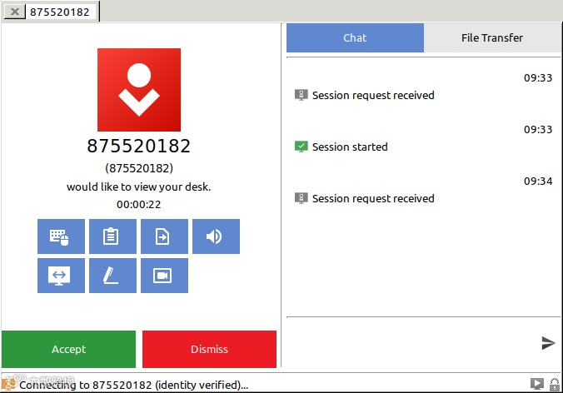This screenshot has height=393, width=563.
Task: Toggle keyboard and mouse control permission
Action: click(x=61, y=236)
